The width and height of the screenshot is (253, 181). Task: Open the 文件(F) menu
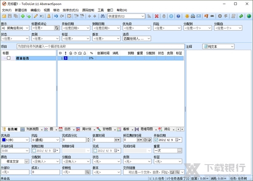7,10
